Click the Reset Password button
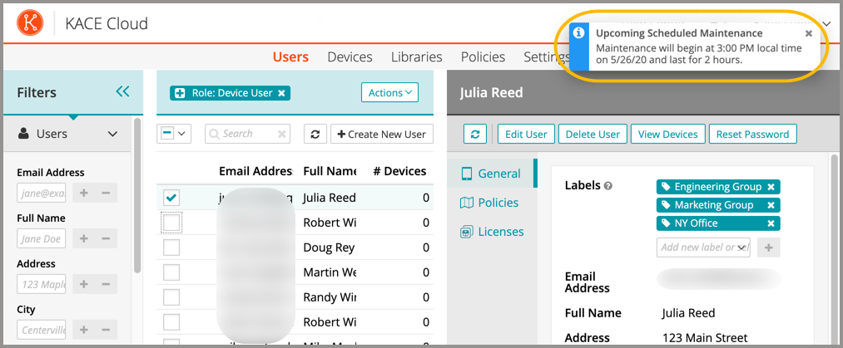 click(x=753, y=134)
